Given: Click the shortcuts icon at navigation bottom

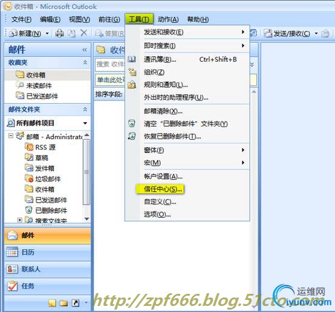Looking at the screenshot, I should click(75, 303).
